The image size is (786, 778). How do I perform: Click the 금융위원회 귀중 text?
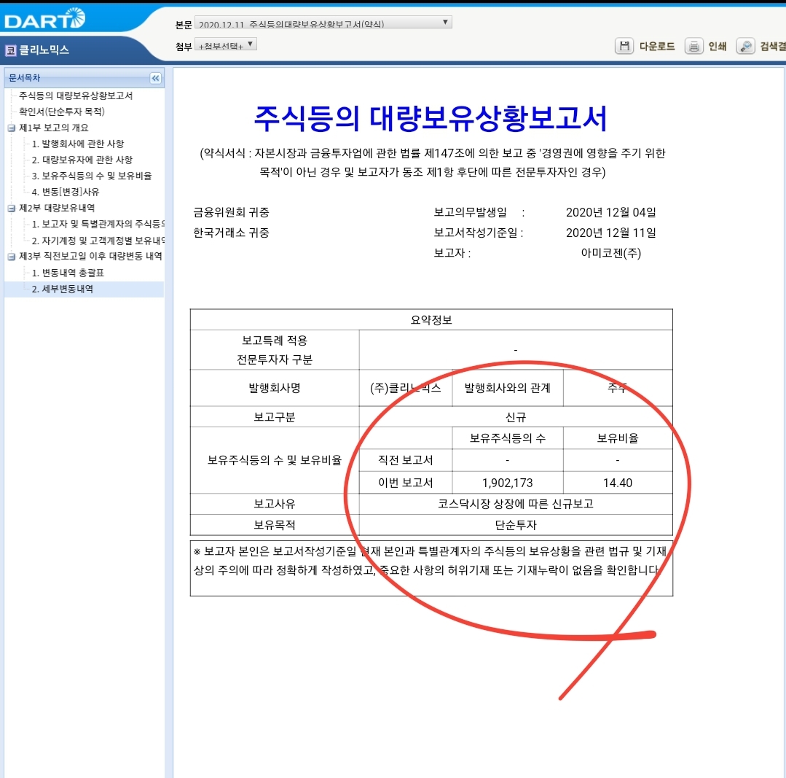click(x=231, y=212)
